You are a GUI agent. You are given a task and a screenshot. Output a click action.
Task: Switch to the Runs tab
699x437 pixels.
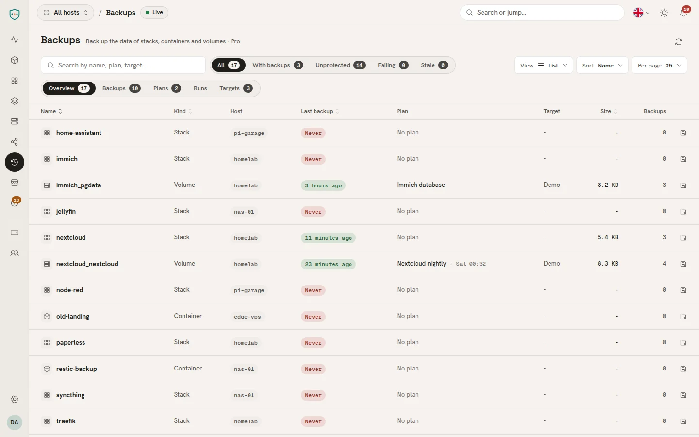[x=200, y=88]
